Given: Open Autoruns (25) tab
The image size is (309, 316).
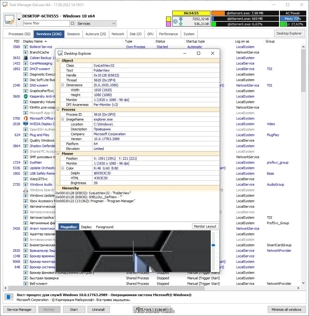Looking at the screenshot, I should (96, 34).
